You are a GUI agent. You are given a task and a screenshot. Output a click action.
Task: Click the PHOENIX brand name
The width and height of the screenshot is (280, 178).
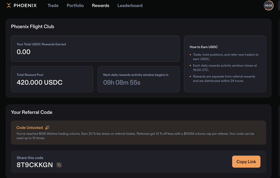coord(25,5)
